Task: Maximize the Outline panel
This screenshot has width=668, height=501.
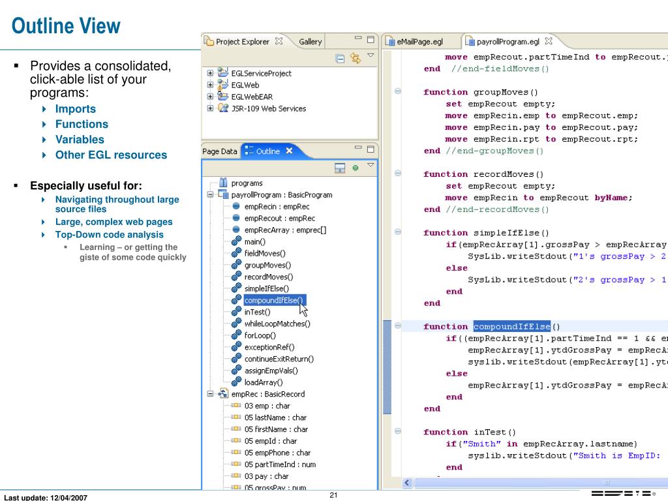Action: tap(371, 149)
